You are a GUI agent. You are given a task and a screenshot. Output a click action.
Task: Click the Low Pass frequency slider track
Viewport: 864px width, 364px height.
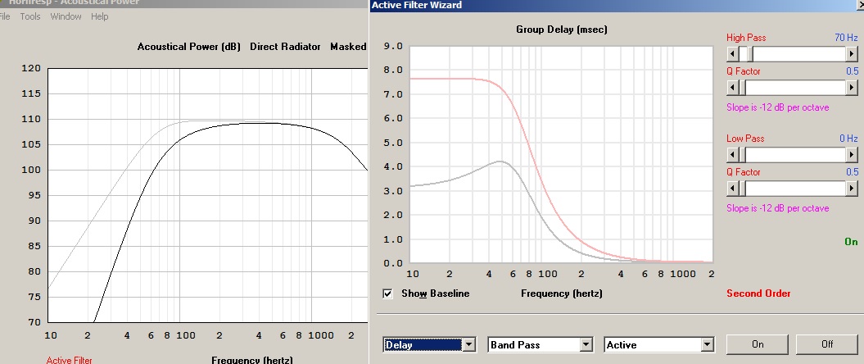click(793, 155)
